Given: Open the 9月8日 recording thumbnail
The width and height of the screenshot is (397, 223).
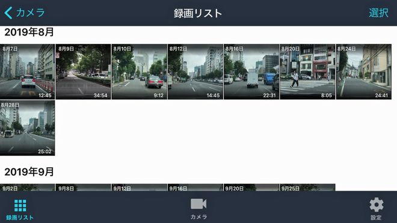Looking at the screenshot, I should click(x=83, y=188).
